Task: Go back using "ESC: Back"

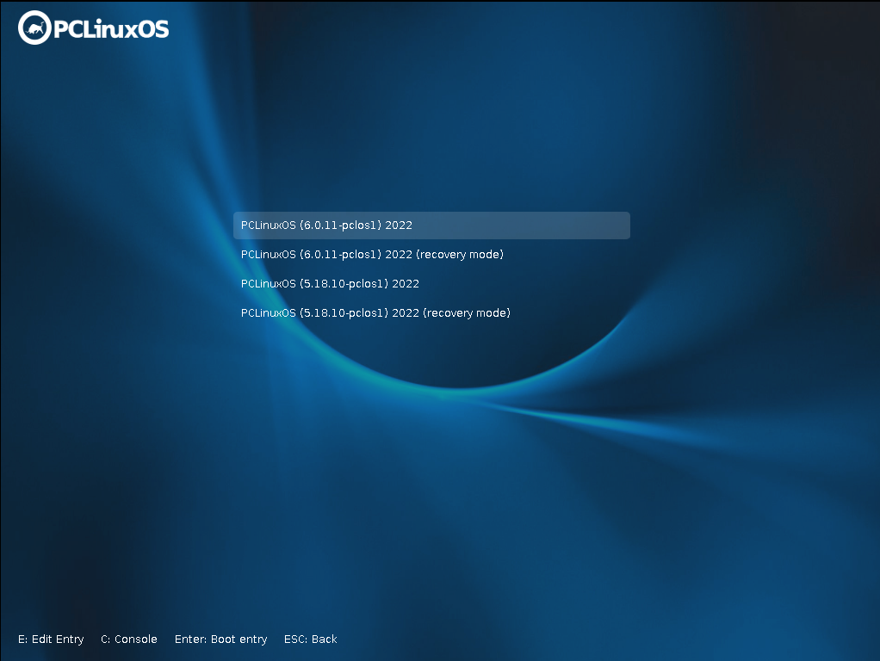Action: click(311, 639)
